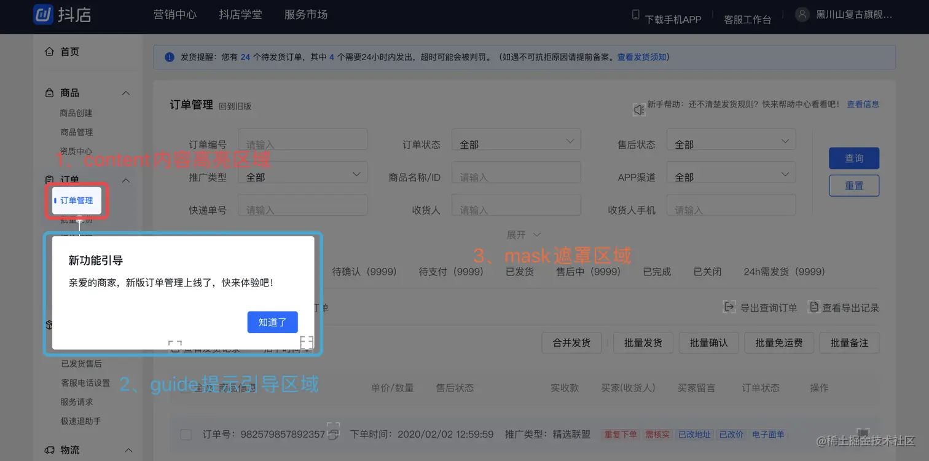Select 资质中心 in the sidebar

76,151
